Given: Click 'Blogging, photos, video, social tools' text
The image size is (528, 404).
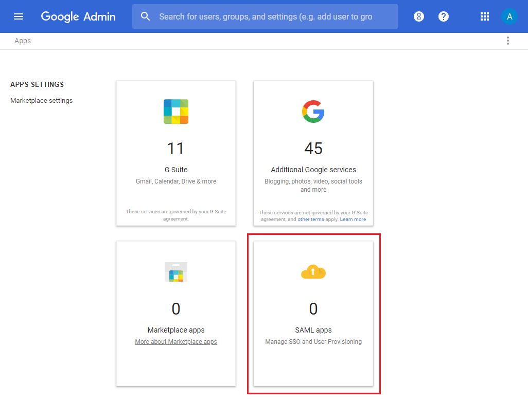Looking at the screenshot, I should pyautogui.click(x=313, y=181).
